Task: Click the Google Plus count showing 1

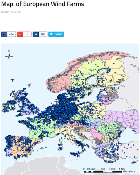Action: click(x=27, y=34)
